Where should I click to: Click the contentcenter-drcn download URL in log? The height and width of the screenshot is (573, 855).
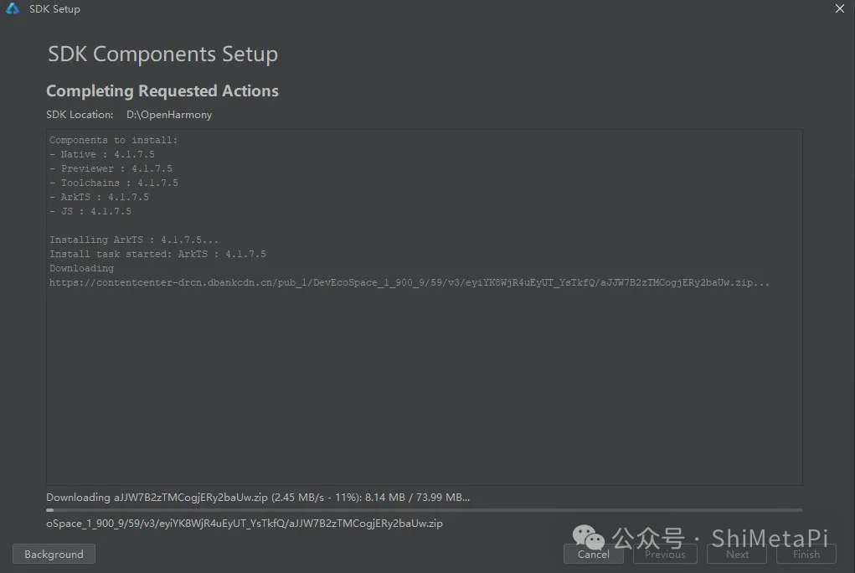click(x=409, y=283)
